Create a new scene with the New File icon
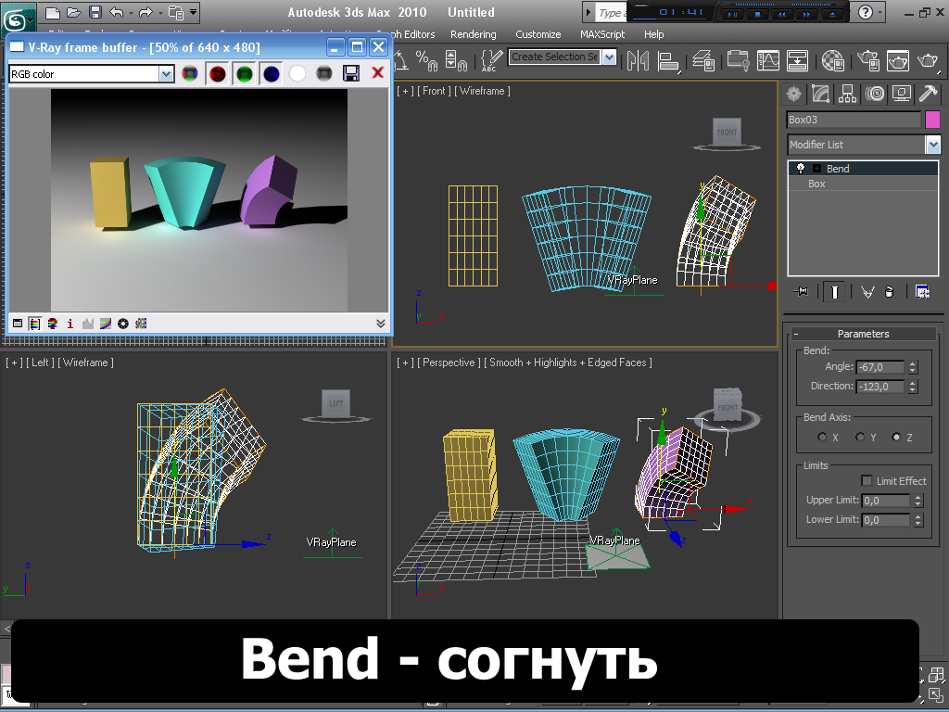 coord(53,12)
